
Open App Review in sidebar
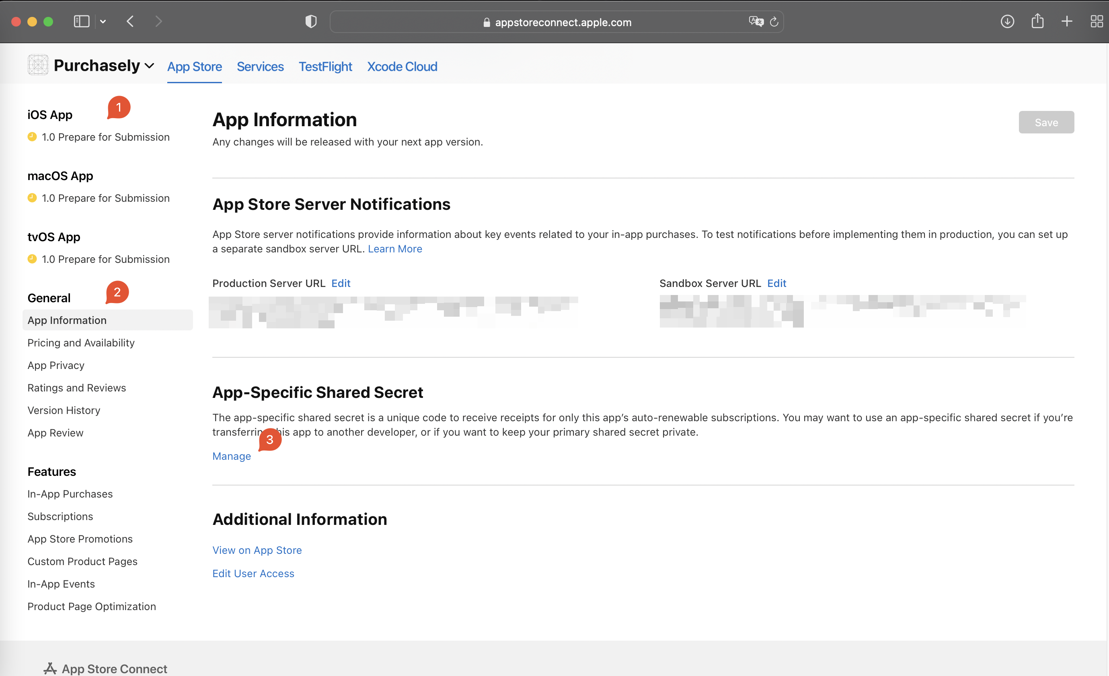[x=55, y=433]
